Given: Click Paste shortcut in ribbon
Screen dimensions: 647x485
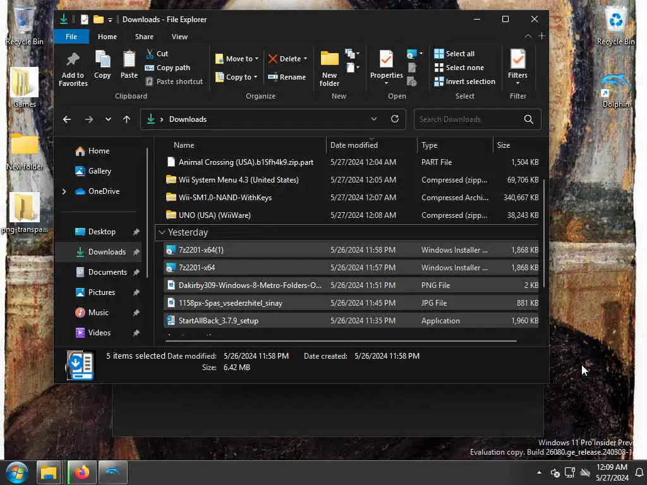Looking at the screenshot, I should (174, 81).
